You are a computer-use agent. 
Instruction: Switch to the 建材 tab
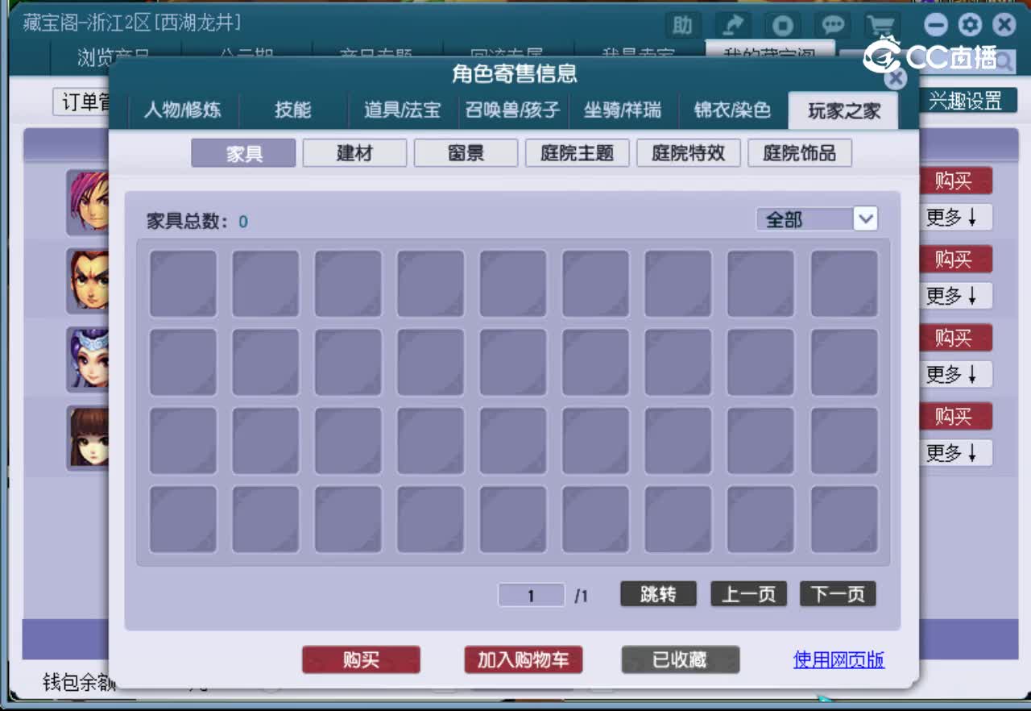[x=354, y=152]
